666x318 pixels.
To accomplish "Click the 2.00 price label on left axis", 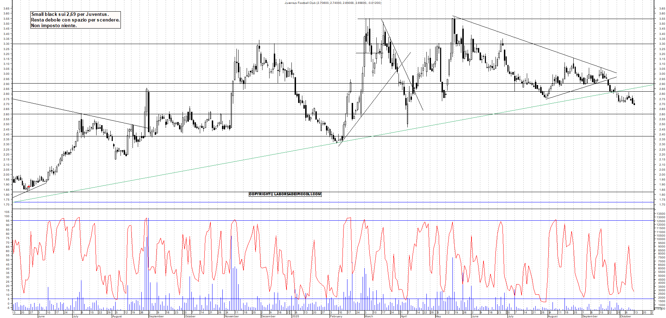I will (x=6, y=175).
